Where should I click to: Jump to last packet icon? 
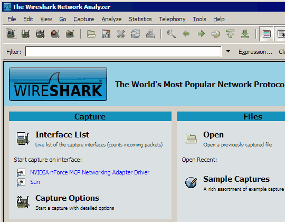pyautogui.click(x=245, y=34)
